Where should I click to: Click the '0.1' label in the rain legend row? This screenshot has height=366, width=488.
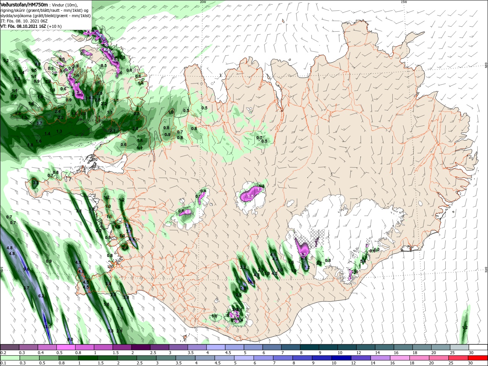point(3,363)
